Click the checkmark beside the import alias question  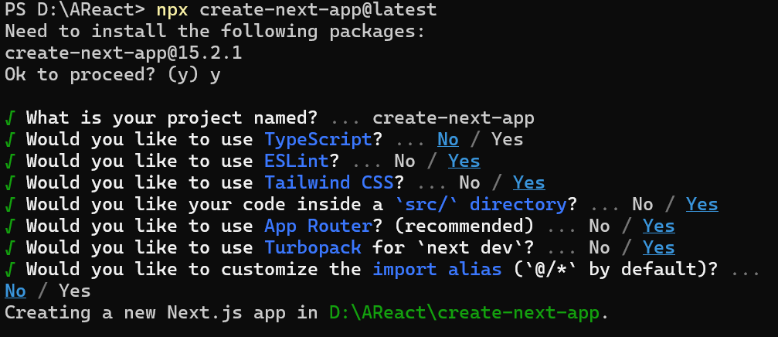tap(10, 269)
